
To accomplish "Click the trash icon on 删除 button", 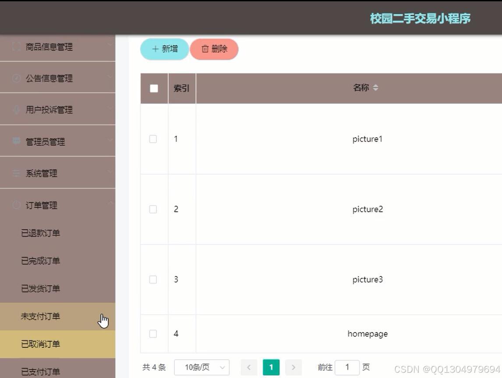I will pyautogui.click(x=205, y=49).
